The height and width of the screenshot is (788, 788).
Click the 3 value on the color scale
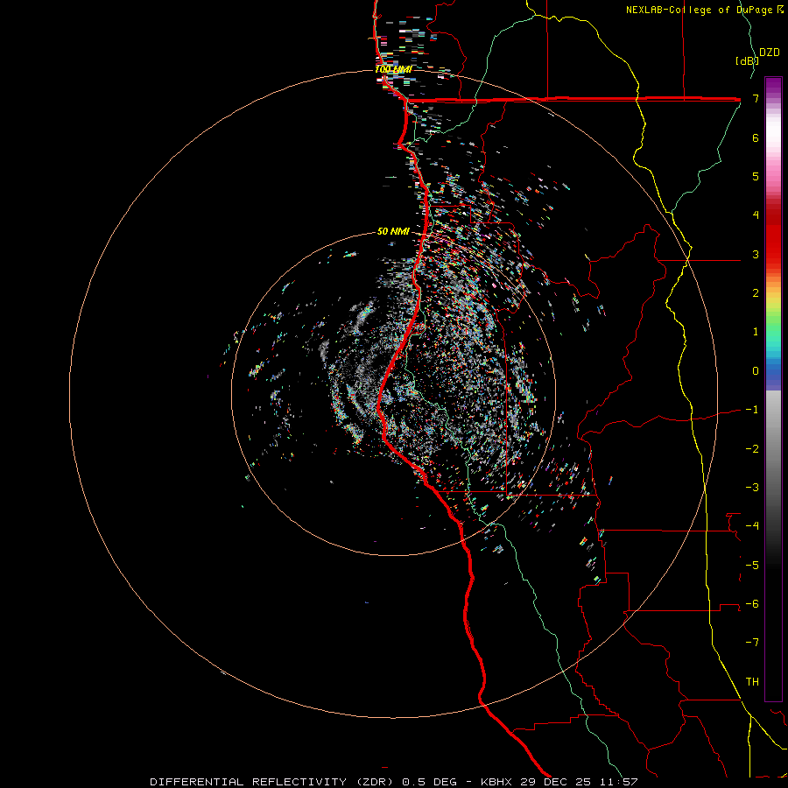pyautogui.click(x=756, y=254)
